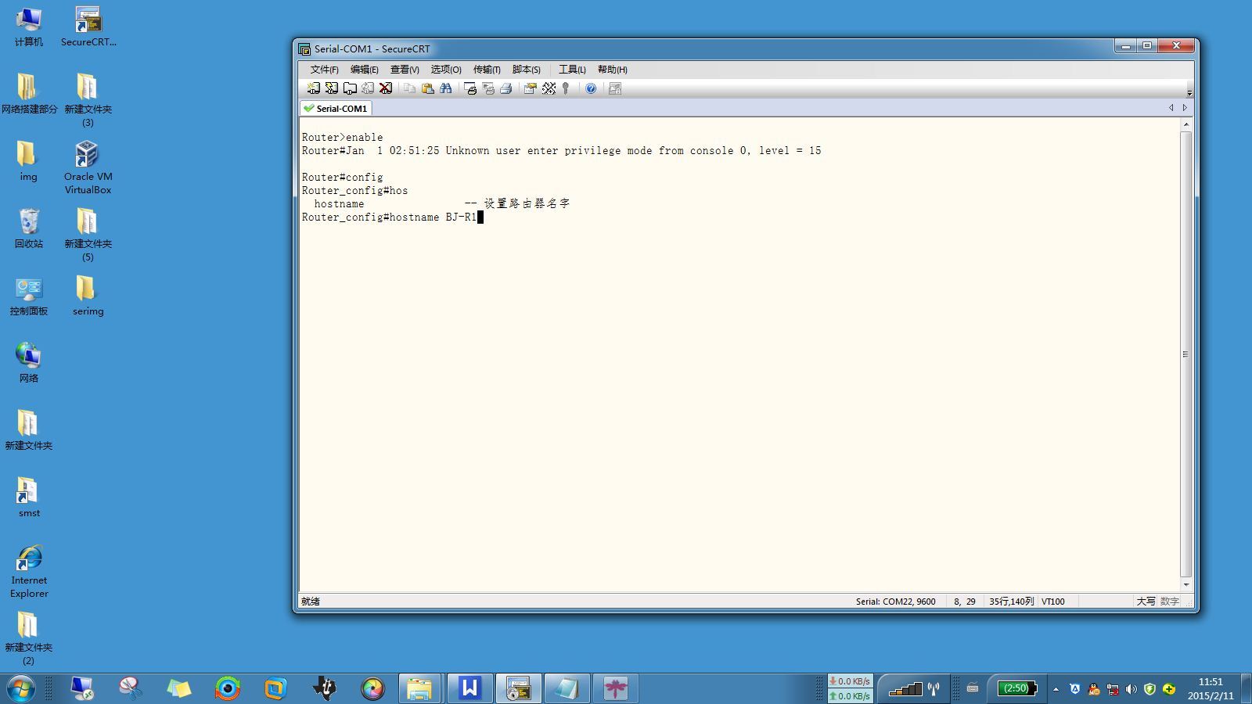Click the blue Help question icon
Viewport: 1252px width, 704px height.
click(591, 88)
